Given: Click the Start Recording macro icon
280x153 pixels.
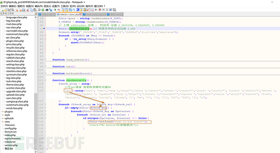Looking at the screenshot, I should pyautogui.click(x=100, y=10).
